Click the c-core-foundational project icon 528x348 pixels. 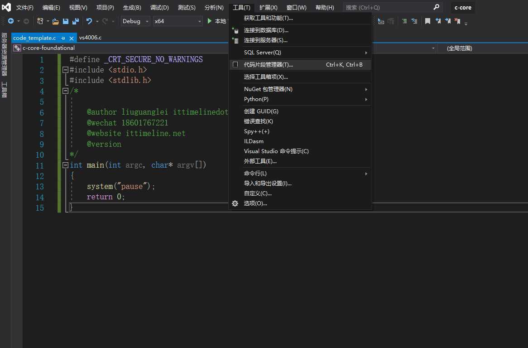click(x=17, y=48)
